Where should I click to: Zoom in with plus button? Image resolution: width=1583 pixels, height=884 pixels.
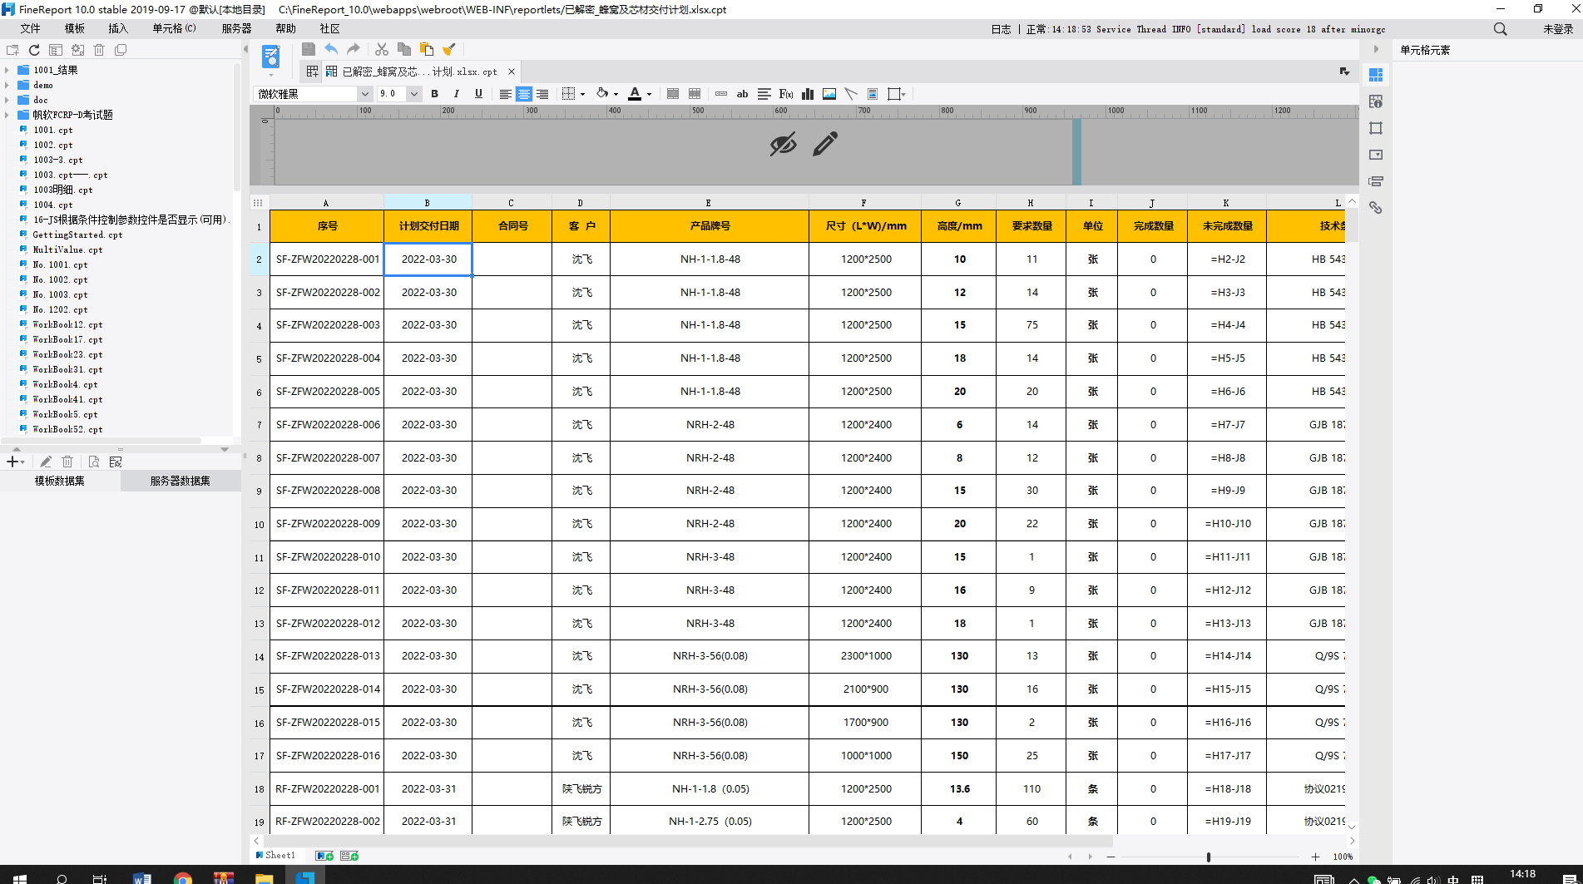click(1315, 857)
